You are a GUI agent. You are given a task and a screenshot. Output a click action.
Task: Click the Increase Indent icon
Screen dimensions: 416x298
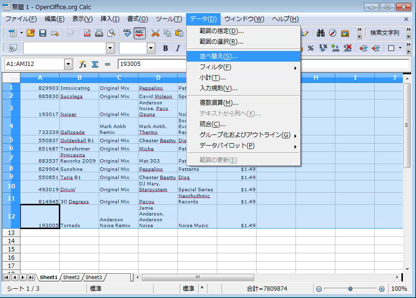(376, 48)
